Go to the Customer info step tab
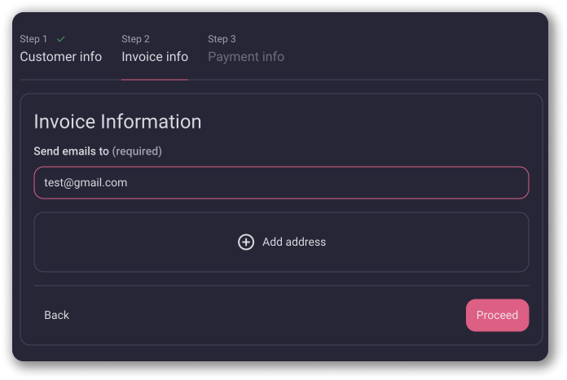567x380 pixels. coord(61,56)
